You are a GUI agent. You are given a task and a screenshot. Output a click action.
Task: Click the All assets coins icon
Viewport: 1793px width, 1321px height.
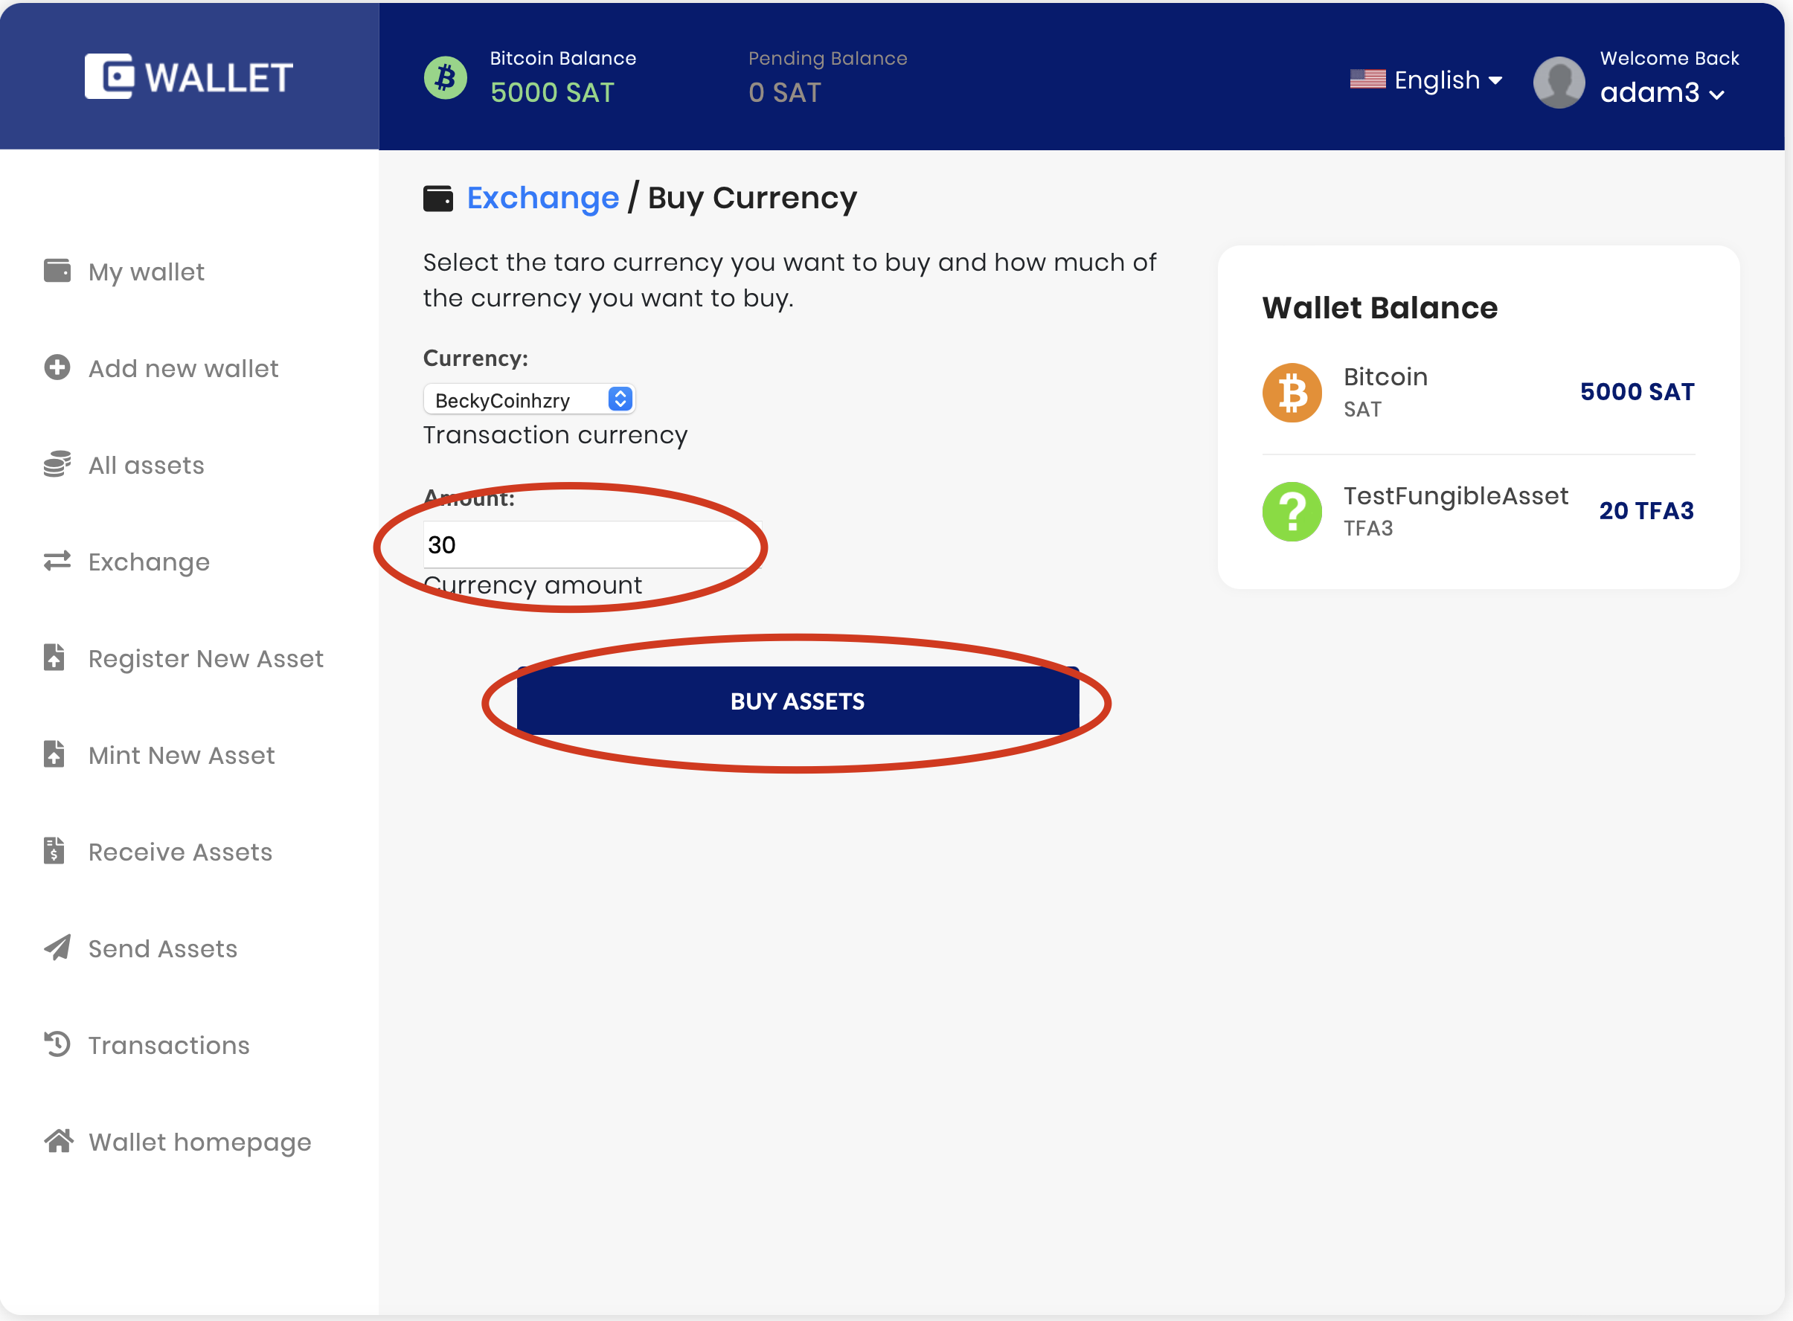(57, 465)
